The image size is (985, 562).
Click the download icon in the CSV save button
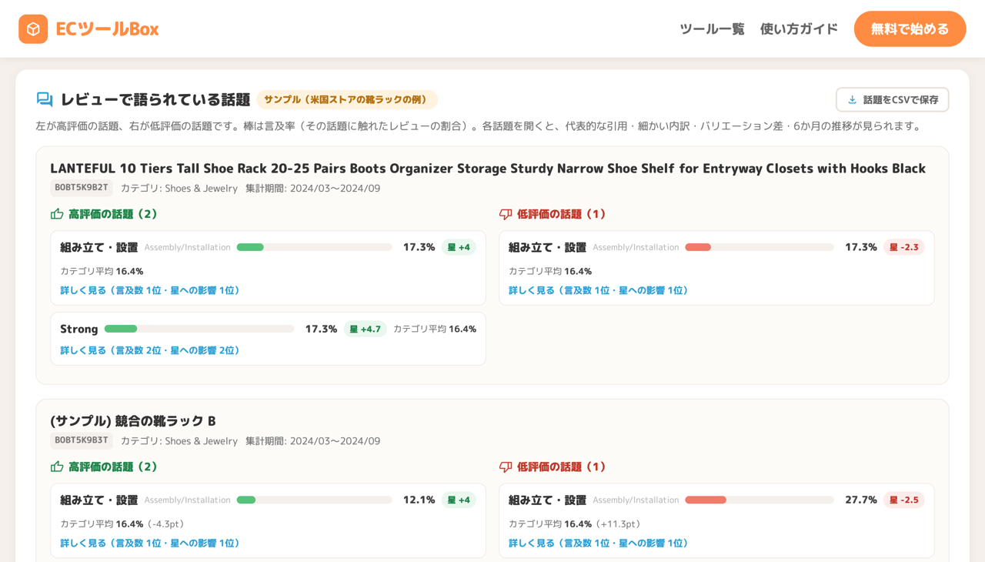tap(852, 100)
